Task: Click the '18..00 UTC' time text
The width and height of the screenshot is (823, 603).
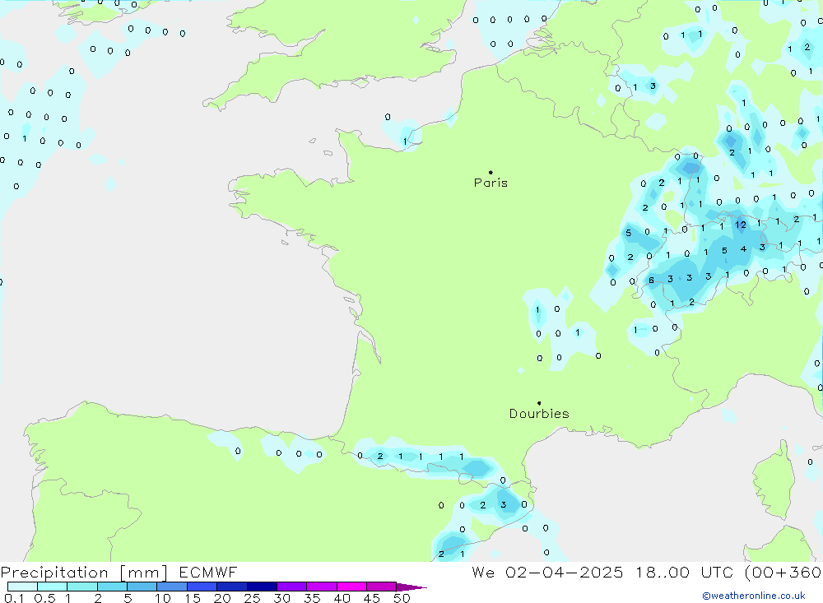Action: 686,572
